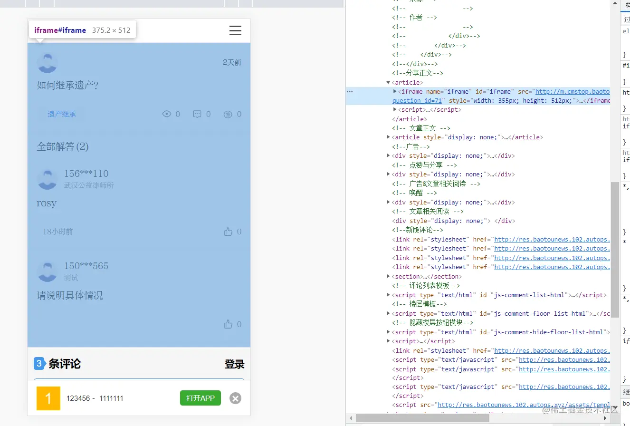Viewport: 630px width, 426px height.
Task: Click the view count eye icon
Action: (166, 114)
